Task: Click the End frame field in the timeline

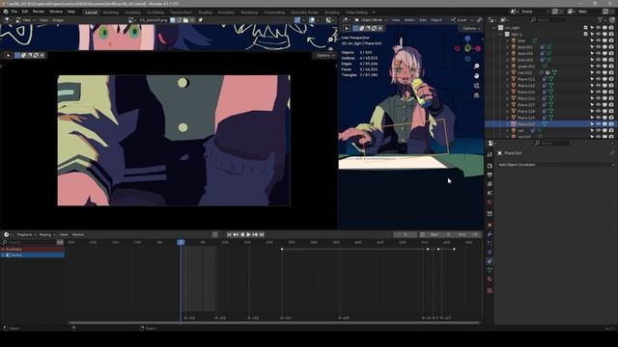Action: coord(467,234)
